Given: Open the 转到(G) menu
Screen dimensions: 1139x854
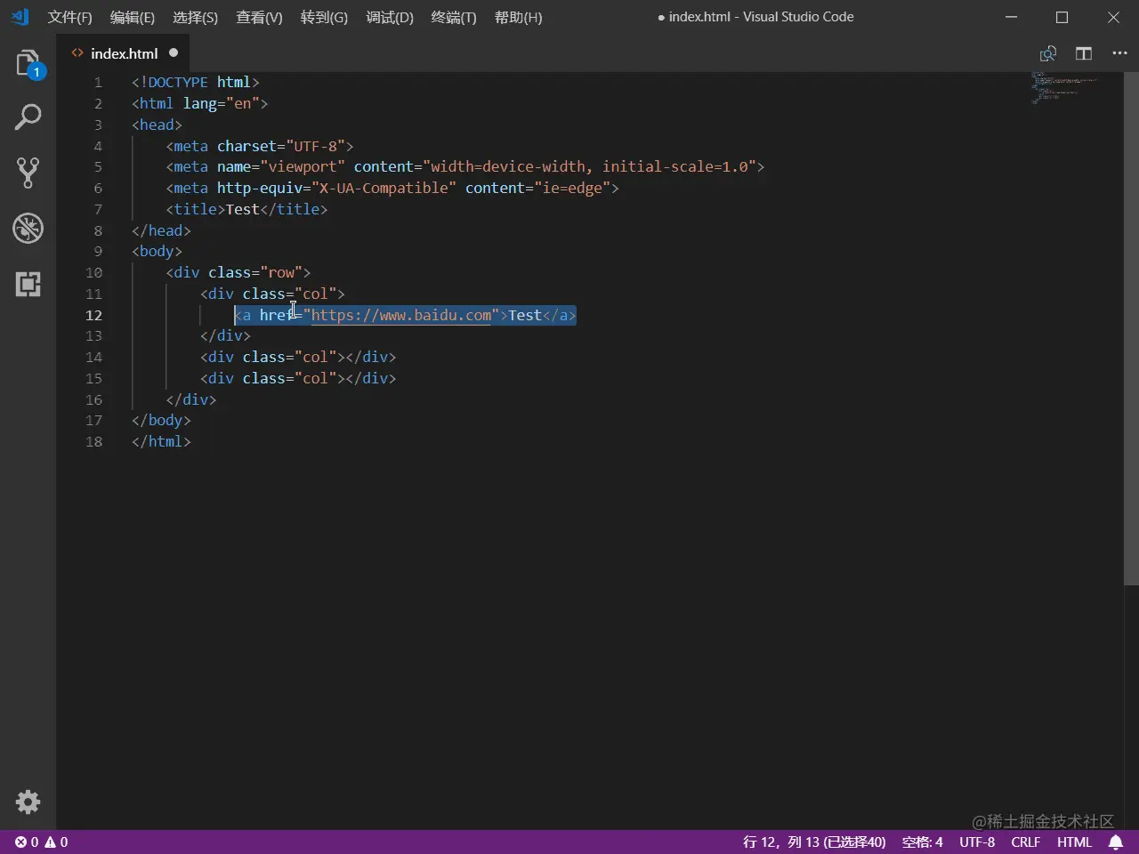Looking at the screenshot, I should tap(324, 18).
